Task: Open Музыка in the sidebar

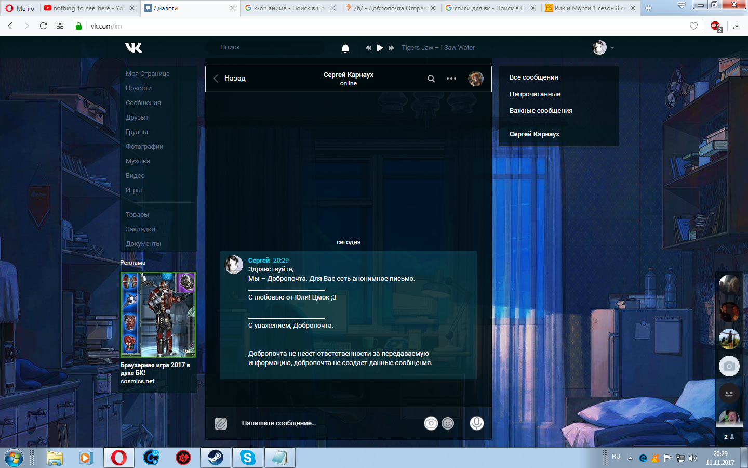Action: [x=138, y=161]
